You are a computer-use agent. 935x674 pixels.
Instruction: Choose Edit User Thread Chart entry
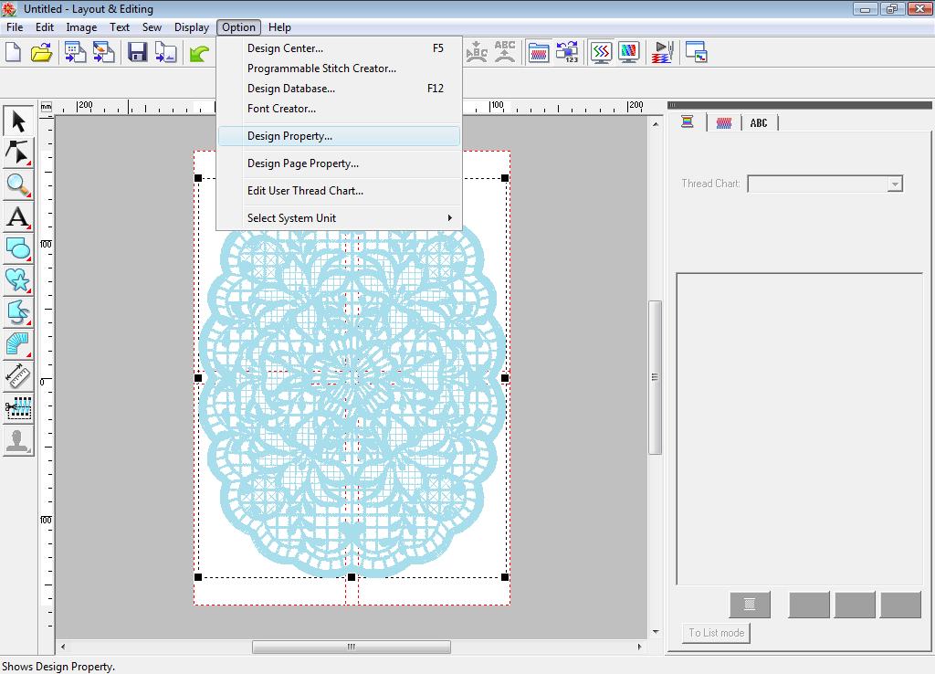(x=340, y=191)
